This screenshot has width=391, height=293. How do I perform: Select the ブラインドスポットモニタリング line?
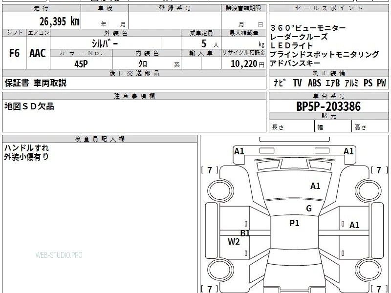[x=325, y=54]
